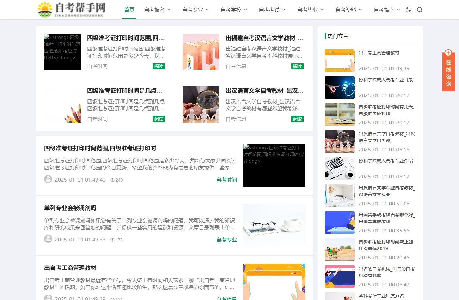This screenshot has height=300, width=459.
Task: Open sidebar article 协和学院成人高考专业目录
Action: [386, 80]
